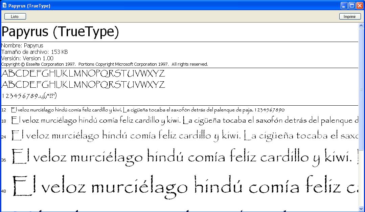365x212 pixels.
Task: Click the font file icon in title bar
Action: 4,5
